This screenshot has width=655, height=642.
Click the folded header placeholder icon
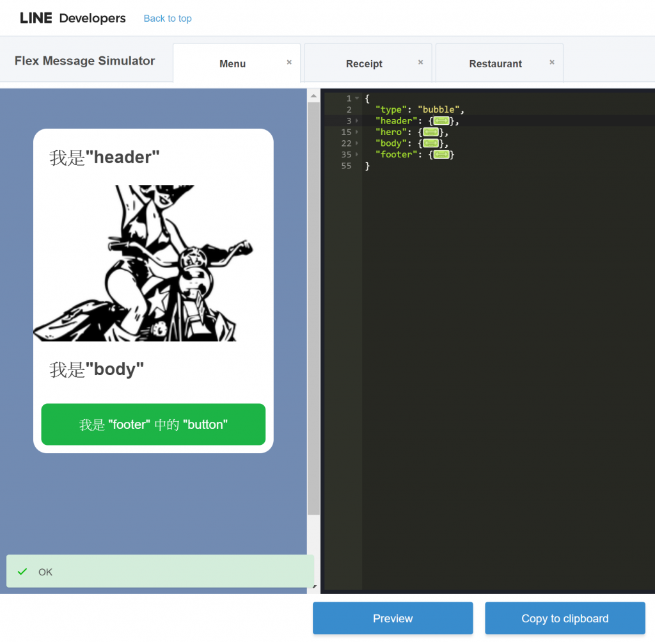pos(441,121)
